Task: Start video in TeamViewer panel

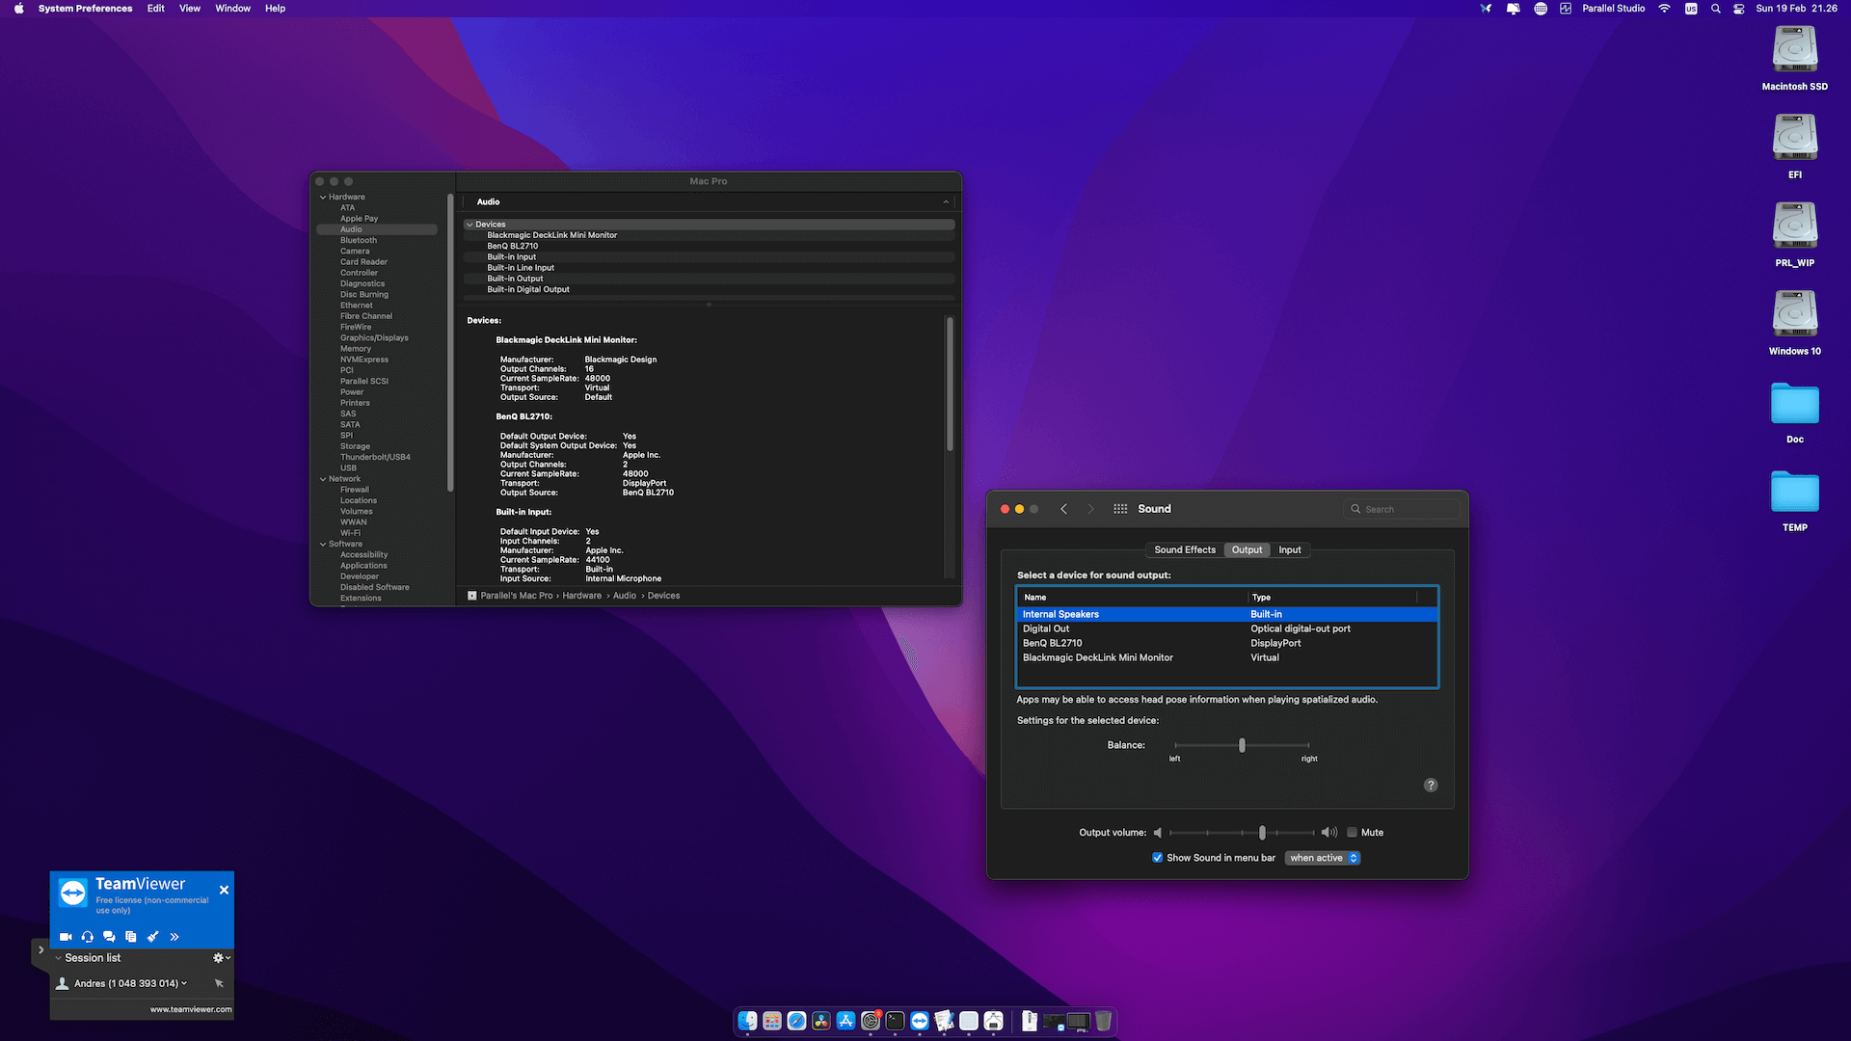Action: 66,937
